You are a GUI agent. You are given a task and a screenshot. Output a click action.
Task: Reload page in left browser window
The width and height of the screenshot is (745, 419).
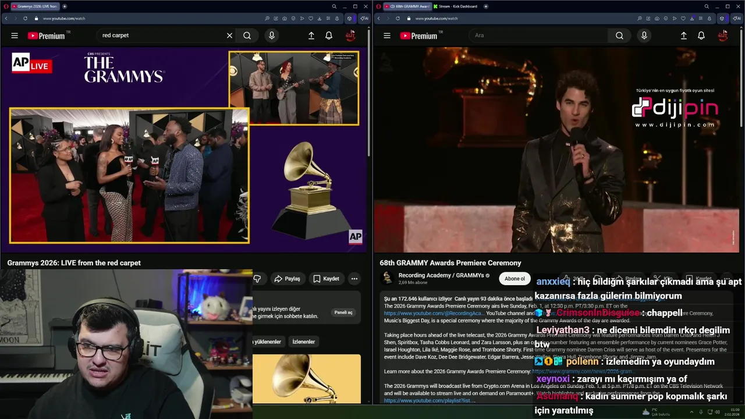(x=25, y=18)
